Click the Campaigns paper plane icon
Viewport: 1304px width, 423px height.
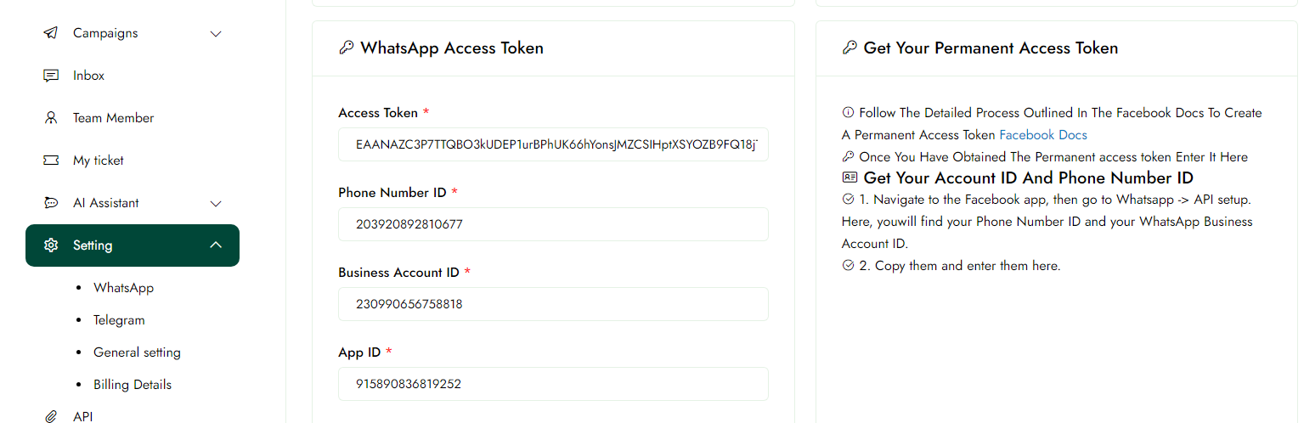tap(51, 33)
